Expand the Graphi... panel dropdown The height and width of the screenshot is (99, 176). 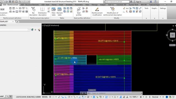click(x=155, y=18)
